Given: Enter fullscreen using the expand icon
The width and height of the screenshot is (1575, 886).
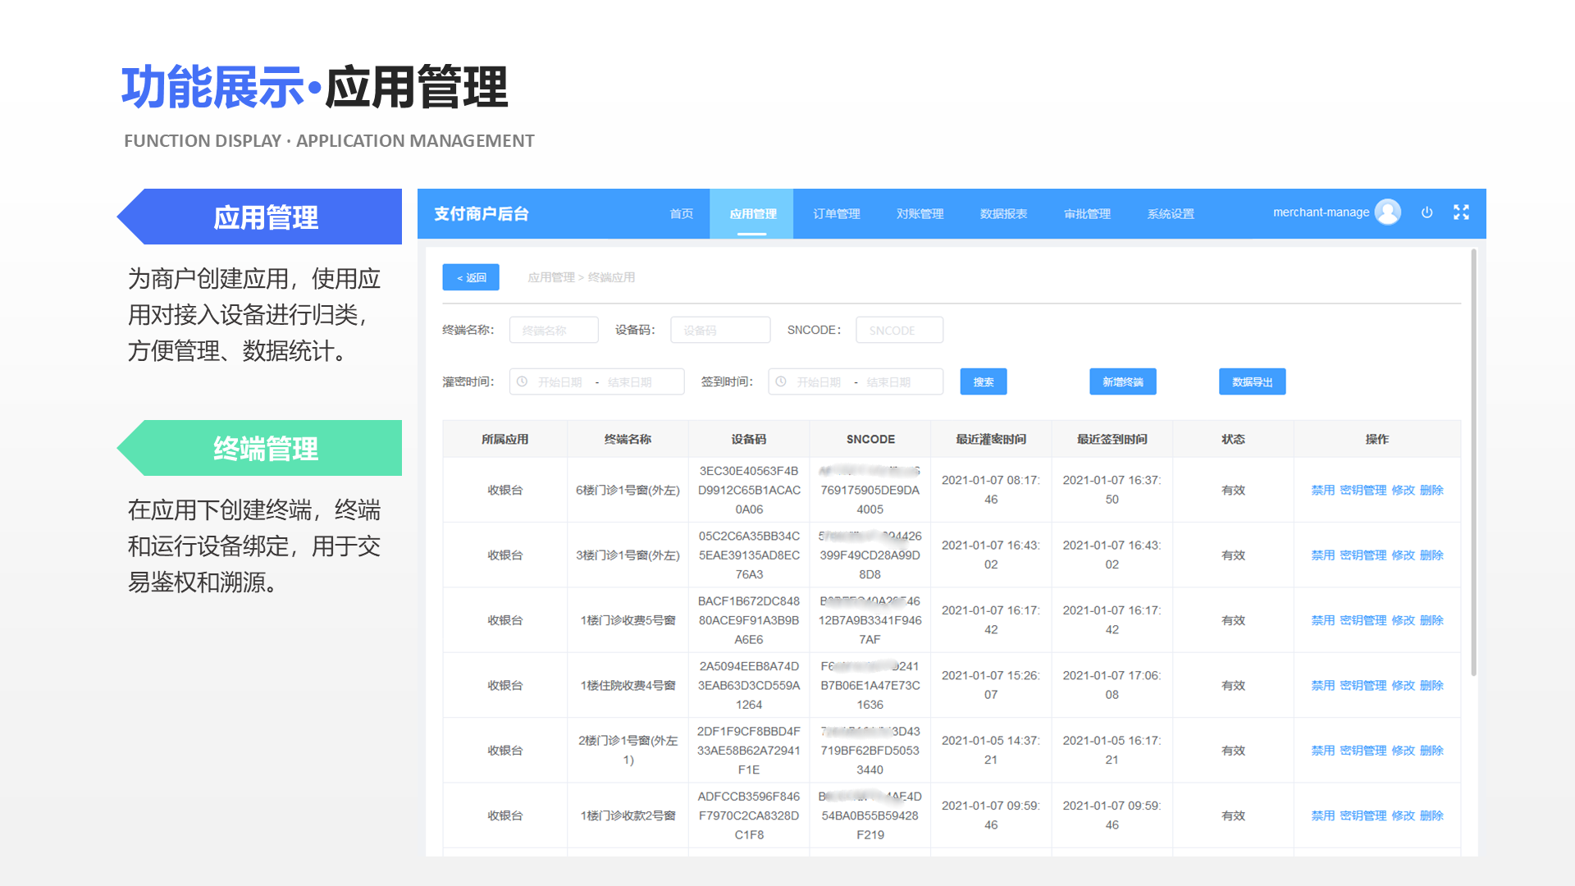Looking at the screenshot, I should 1461,212.
